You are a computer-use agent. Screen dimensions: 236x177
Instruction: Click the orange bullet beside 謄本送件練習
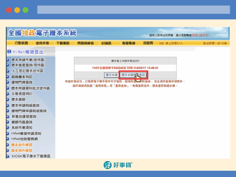pyautogui.click(x=8, y=145)
